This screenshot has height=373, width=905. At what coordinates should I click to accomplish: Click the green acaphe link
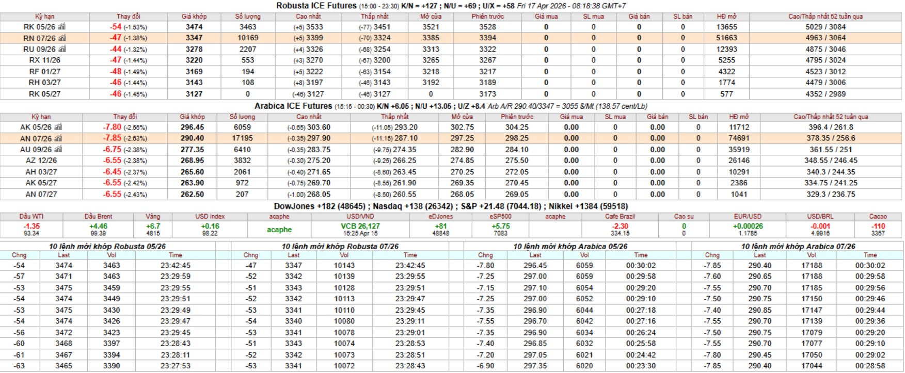[x=279, y=230]
